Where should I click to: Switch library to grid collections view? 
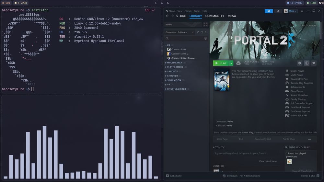point(205,25)
